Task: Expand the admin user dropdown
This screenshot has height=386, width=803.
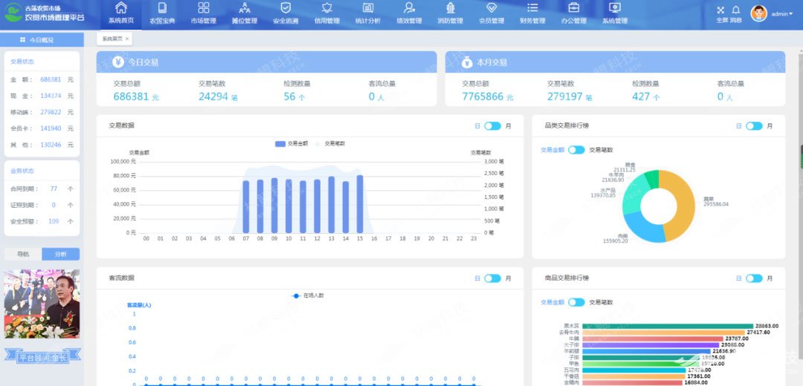Action: click(x=781, y=14)
